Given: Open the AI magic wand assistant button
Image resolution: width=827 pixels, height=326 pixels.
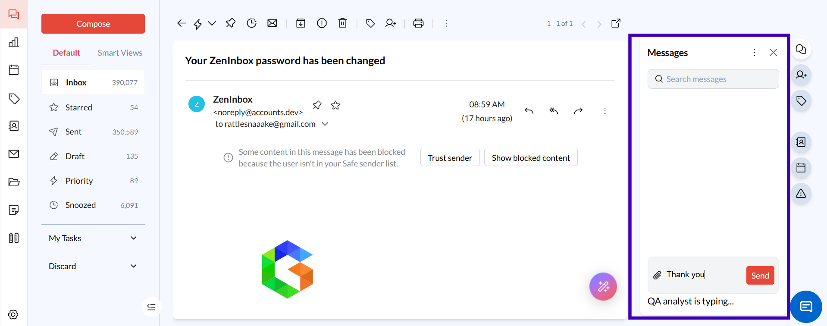Looking at the screenshot, I should pyautogui.click(x=603, y=286).
